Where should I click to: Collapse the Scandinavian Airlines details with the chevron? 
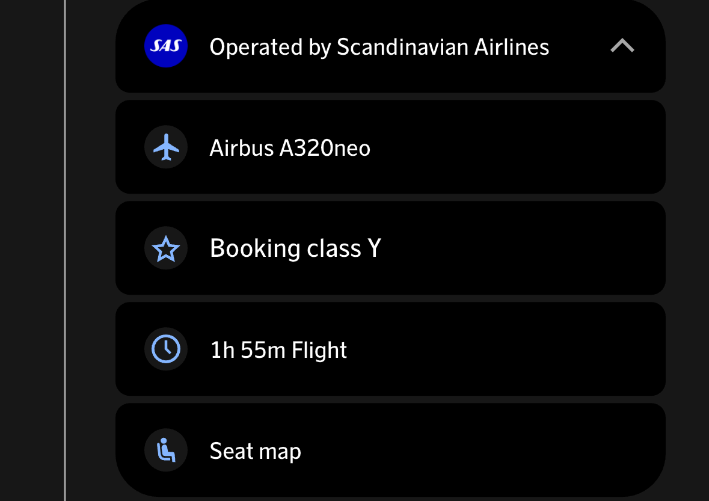click(622, 46)
